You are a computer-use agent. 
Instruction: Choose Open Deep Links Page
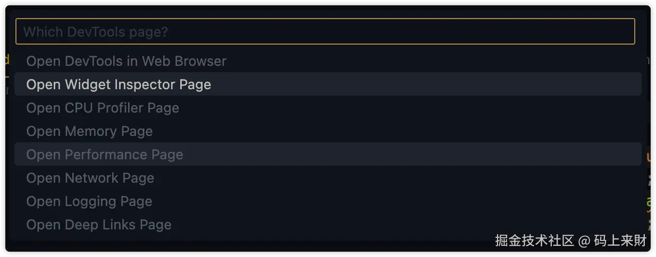(99, 225)
